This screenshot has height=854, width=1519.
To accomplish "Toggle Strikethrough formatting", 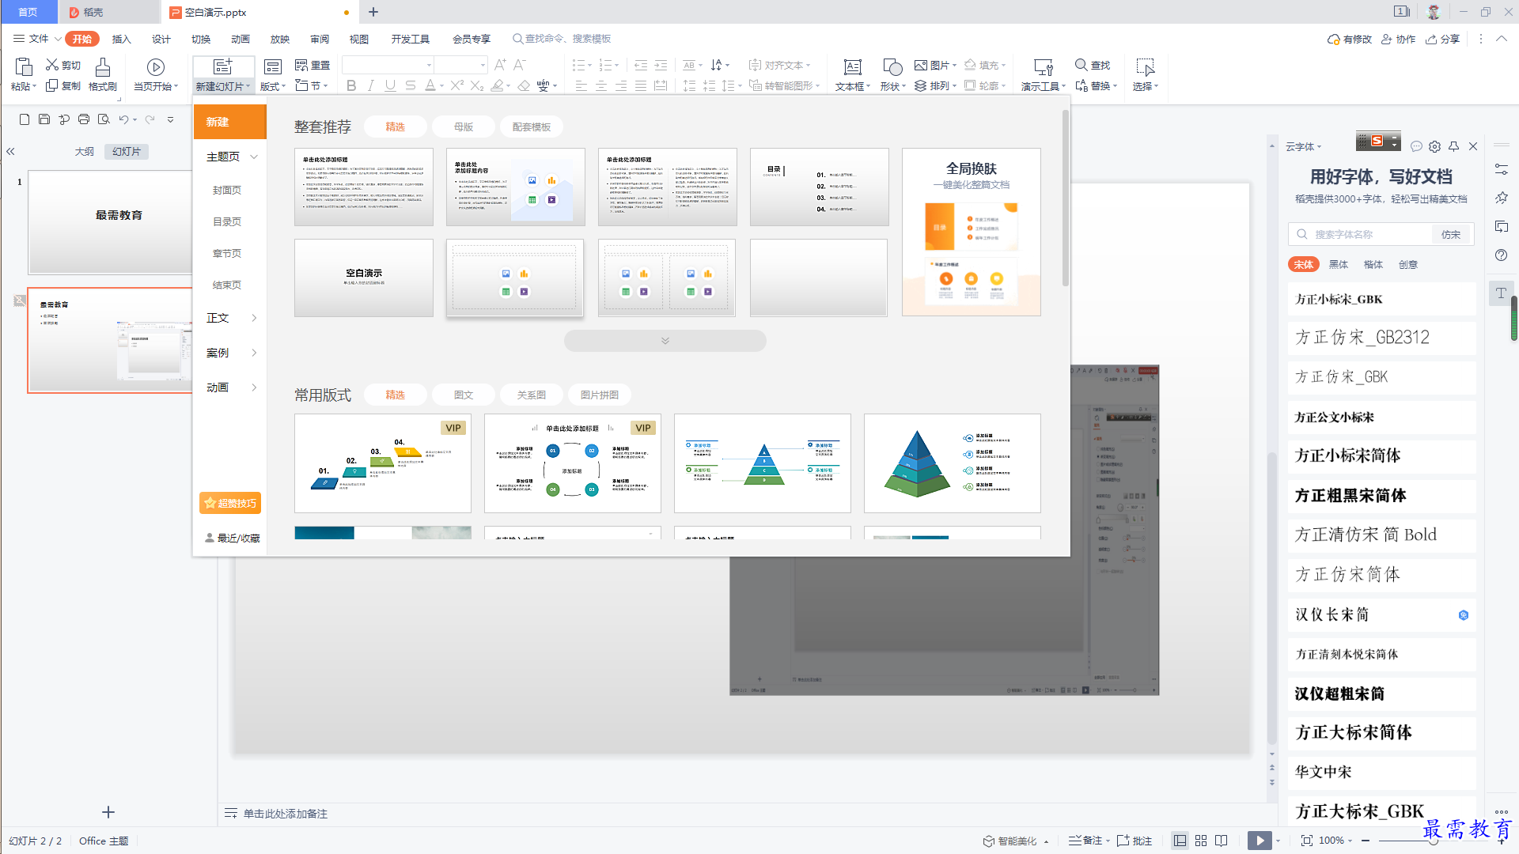I will [x=410, y=85].
